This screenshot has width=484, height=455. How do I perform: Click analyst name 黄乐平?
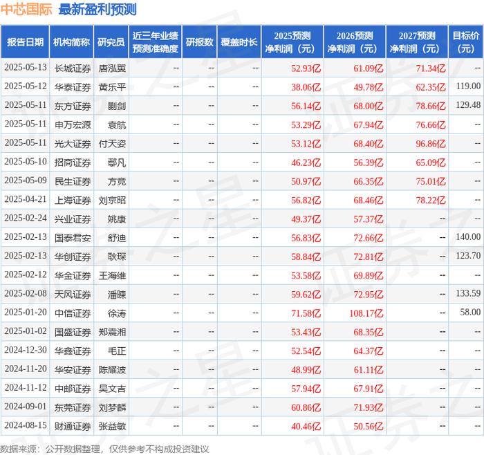[x=112, y=87]
